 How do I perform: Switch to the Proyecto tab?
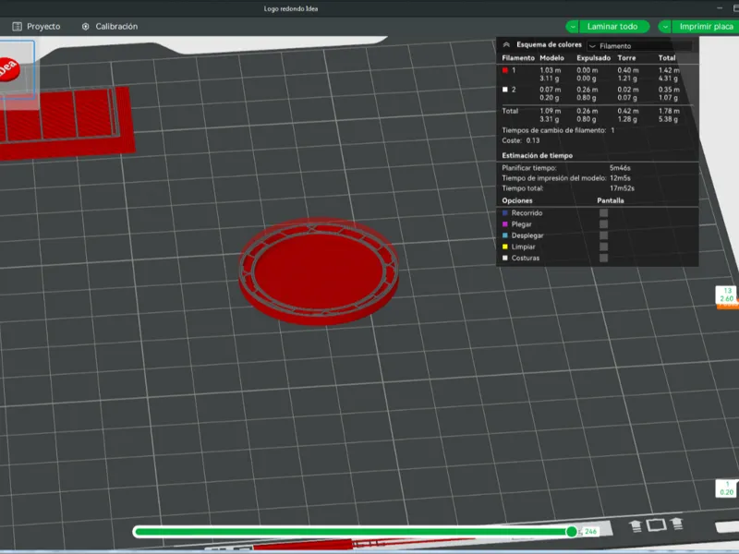[36, 27]
